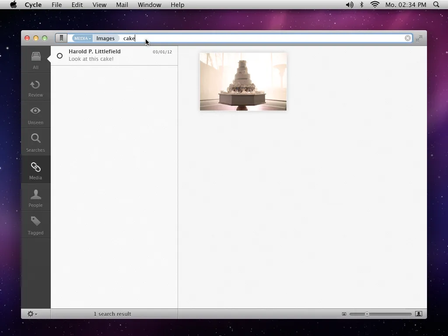Adjust the thumbnail size slider
Screen dimensions: 448x336
coord(367,314)
